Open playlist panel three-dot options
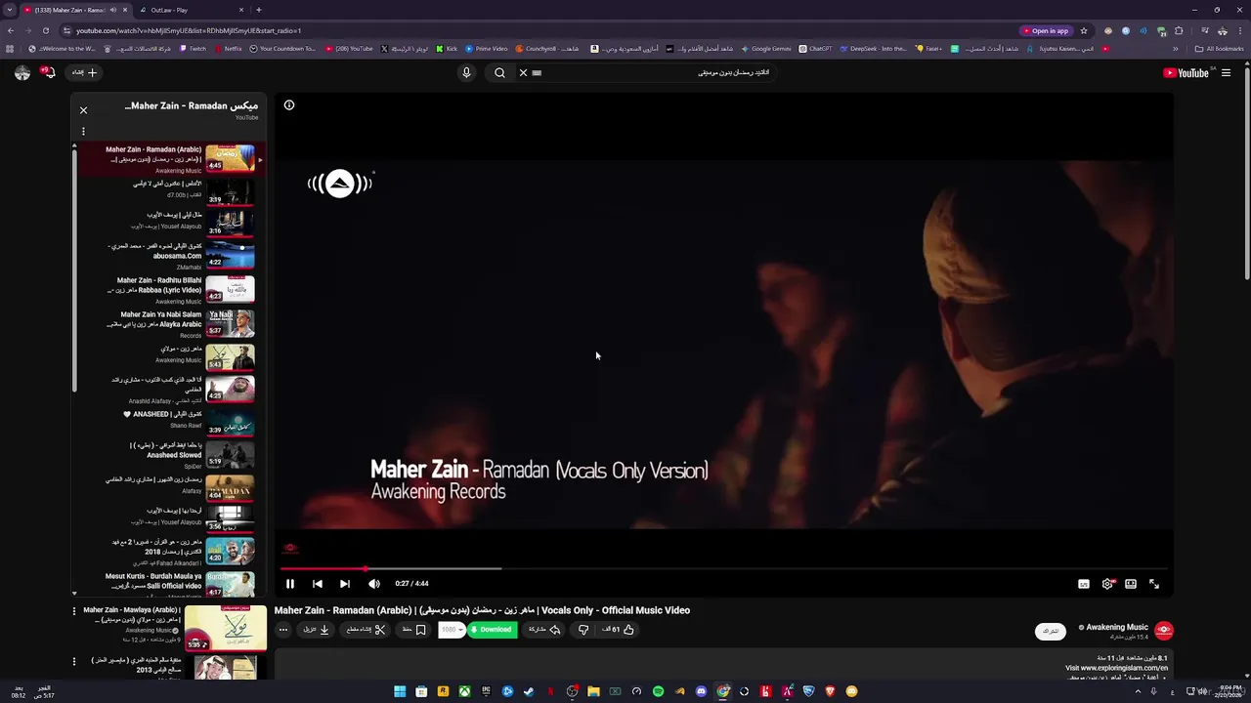1251x703 pixels. (83, 131)
